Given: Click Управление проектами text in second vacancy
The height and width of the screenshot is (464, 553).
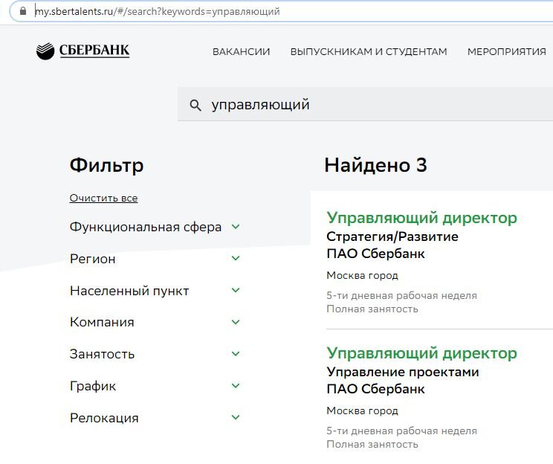Looking at the screenshot, I should click(x=403, y=372).
